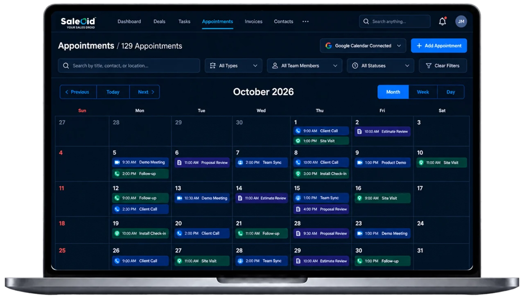
Task: Open the notifications bell
Action: click(x=442, y=22)
